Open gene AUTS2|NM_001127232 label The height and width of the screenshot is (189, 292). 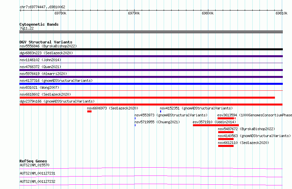point(37,181)
